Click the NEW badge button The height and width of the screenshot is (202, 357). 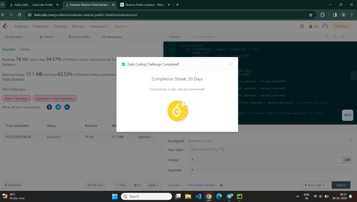coord(348,115)
